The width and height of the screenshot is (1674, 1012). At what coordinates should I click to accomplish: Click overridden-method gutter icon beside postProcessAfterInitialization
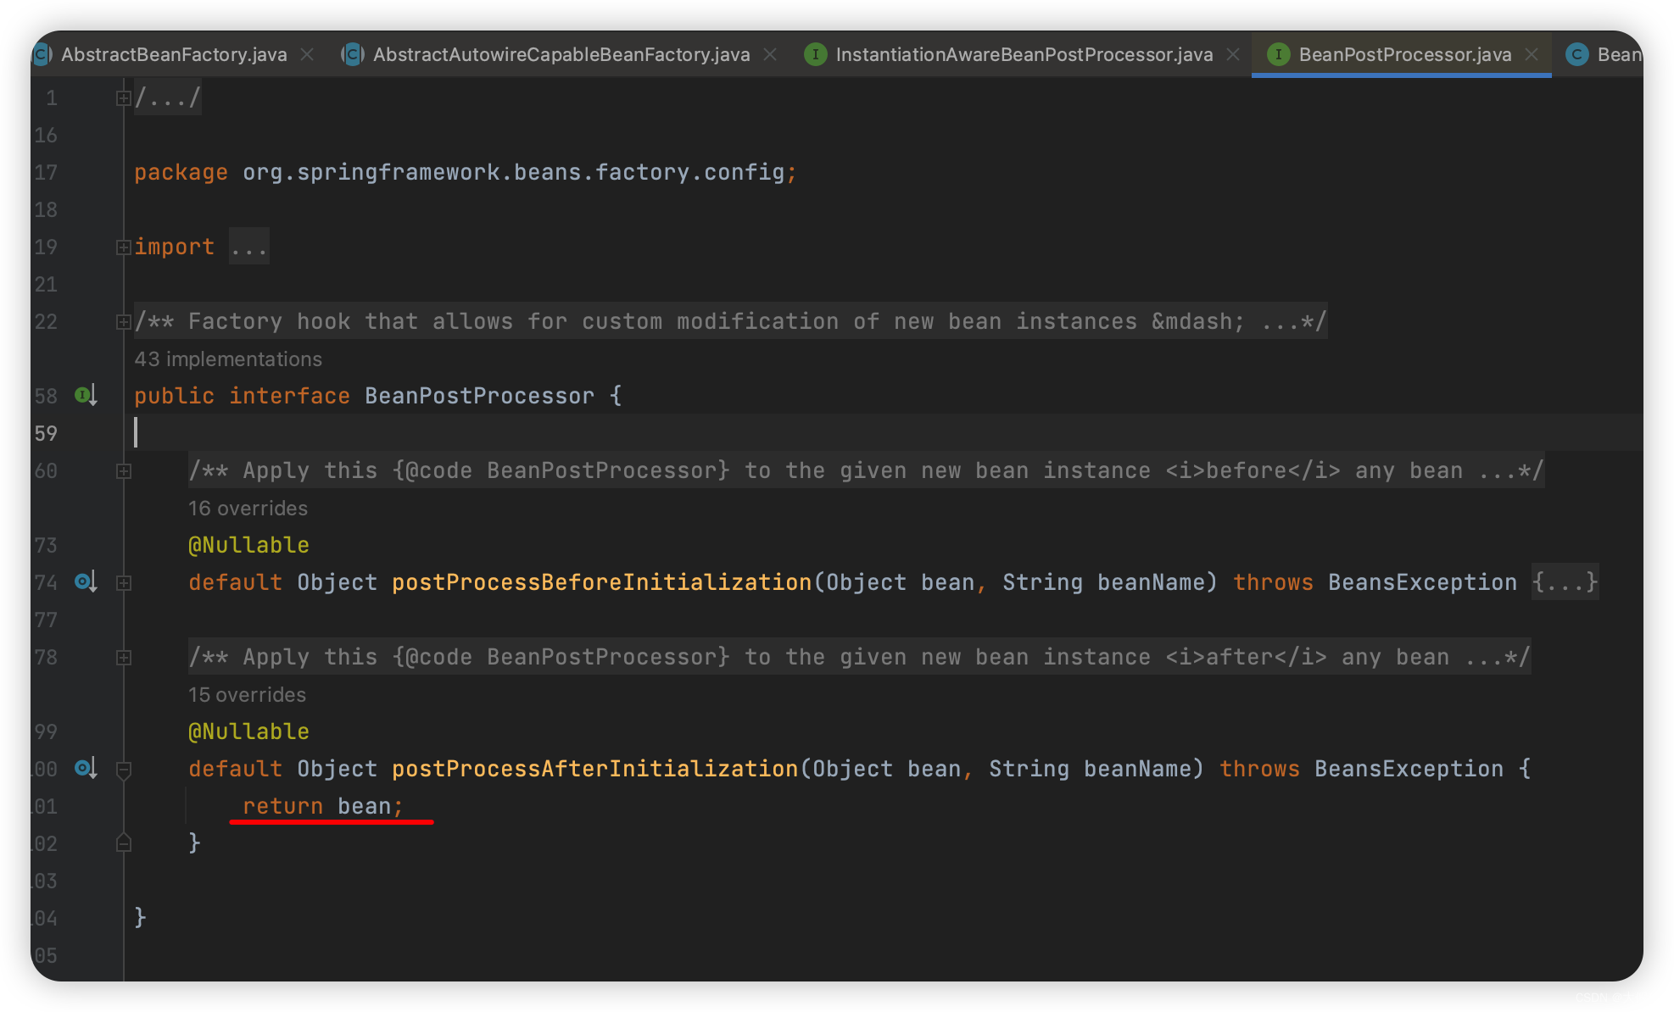click(84, 768)
